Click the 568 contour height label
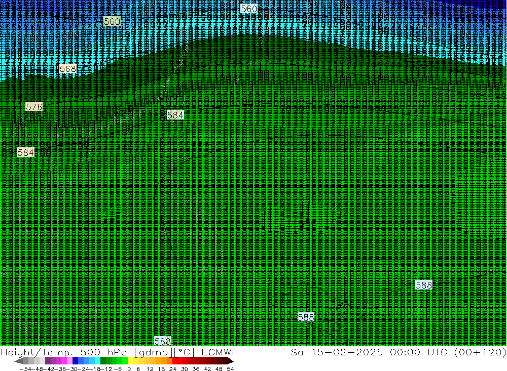 click(x=68, y=69)
